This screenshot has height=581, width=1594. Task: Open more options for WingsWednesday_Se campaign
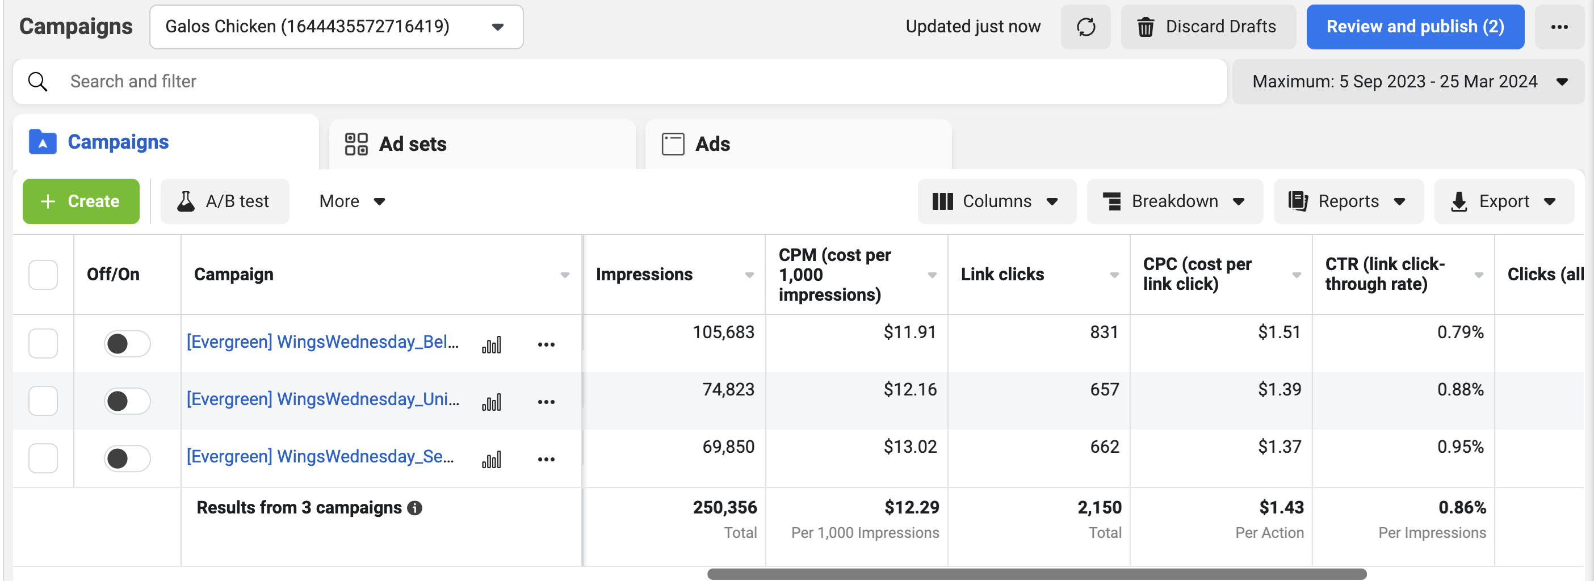546,459
